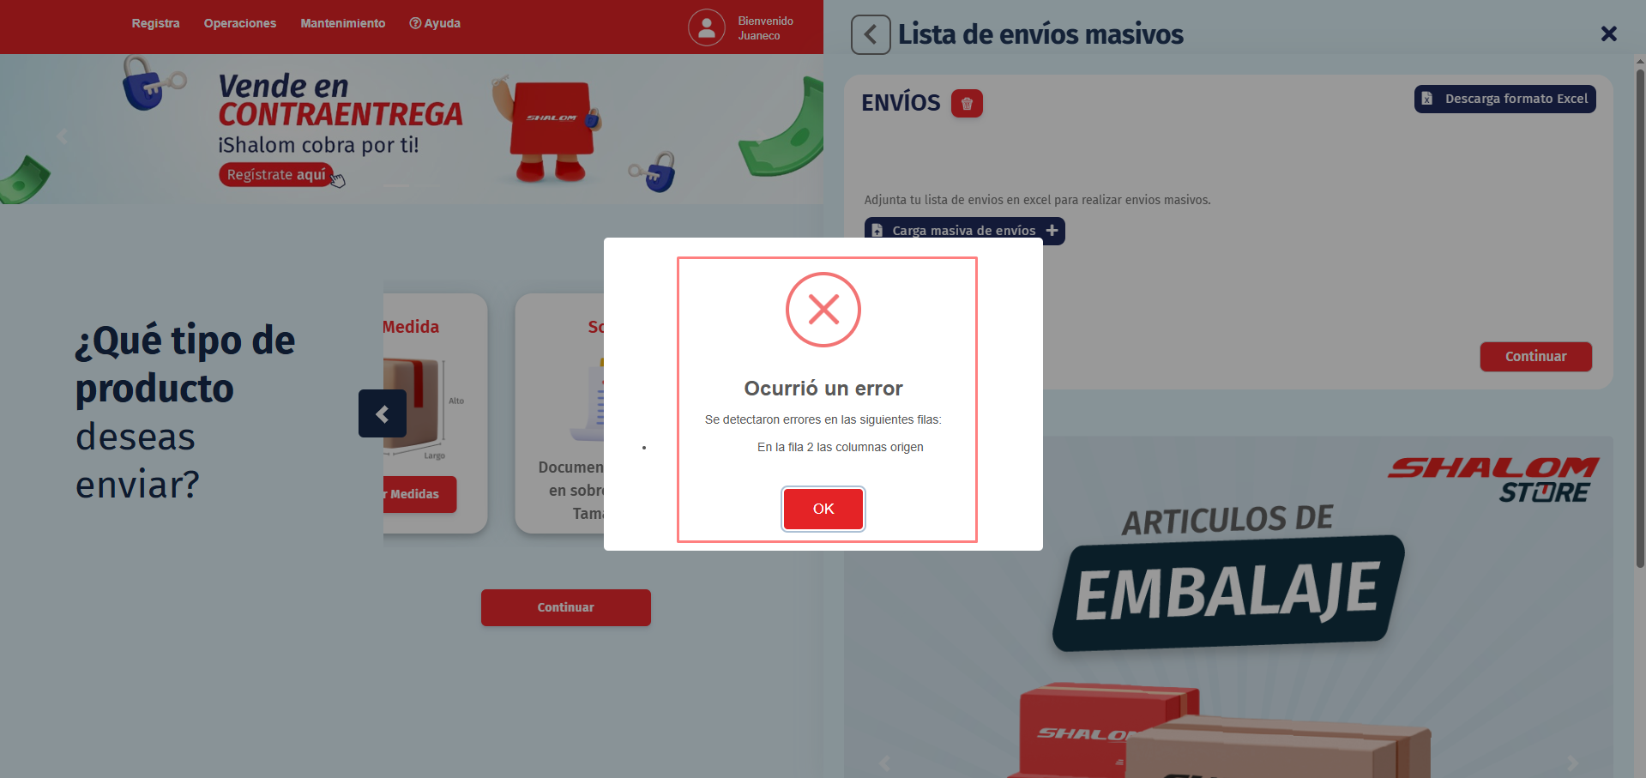Image resolution: width=1646 pixels, height=778 pixels.
Task: Click the previous arrow on the Contraentrega banner
Action: click(x=62, y=136)
